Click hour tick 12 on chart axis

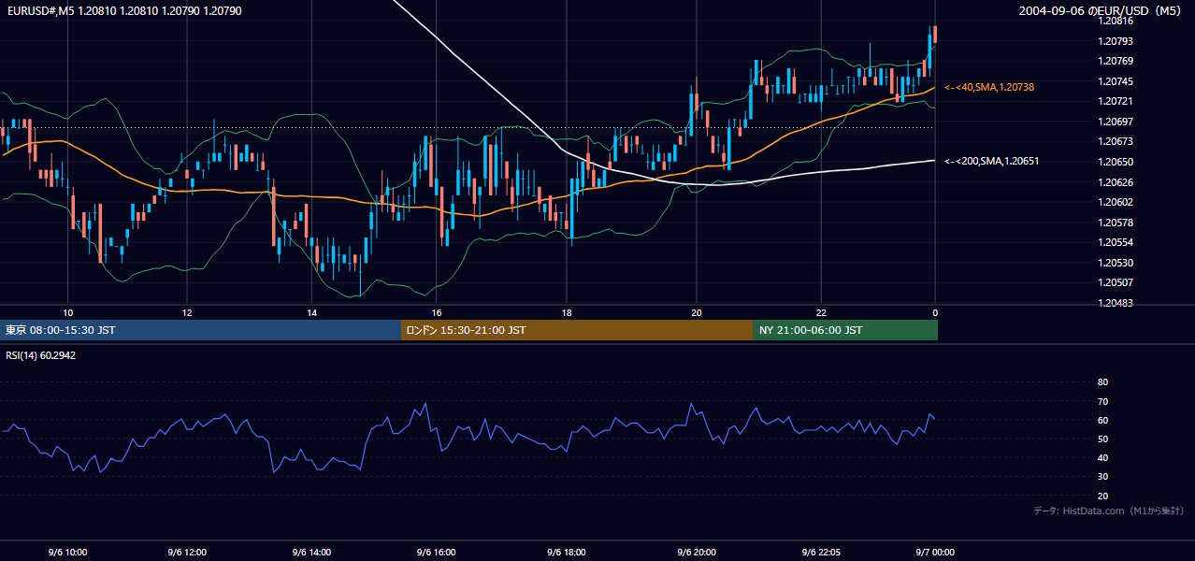click(187, 312)
